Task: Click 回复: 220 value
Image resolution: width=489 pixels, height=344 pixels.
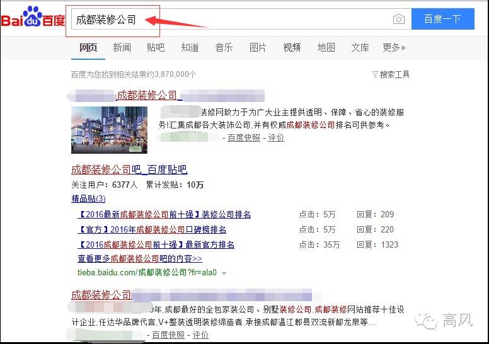Action: (375, 229)
